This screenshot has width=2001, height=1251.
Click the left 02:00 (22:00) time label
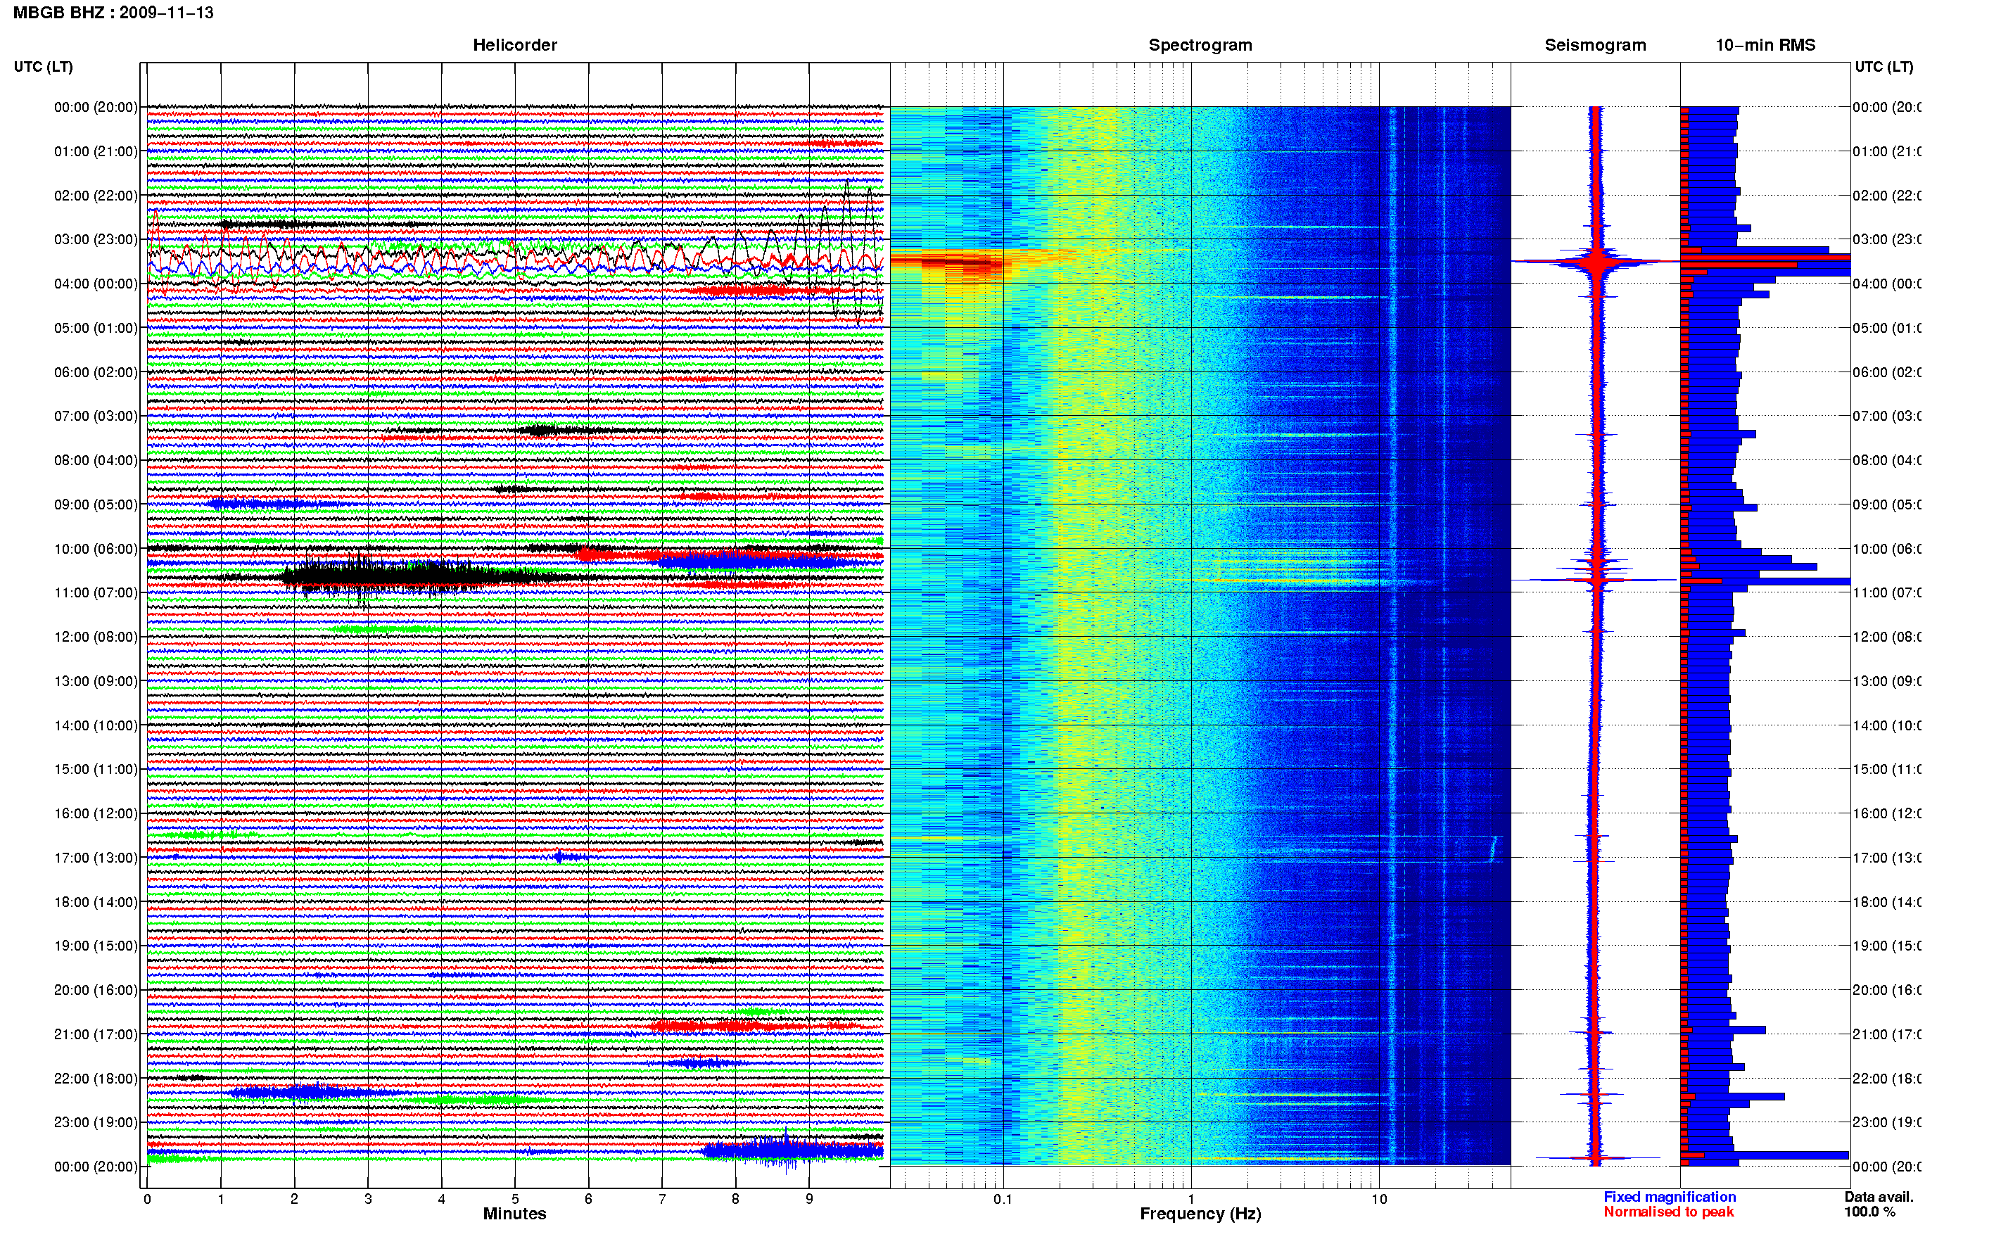(x=95, y=196)
